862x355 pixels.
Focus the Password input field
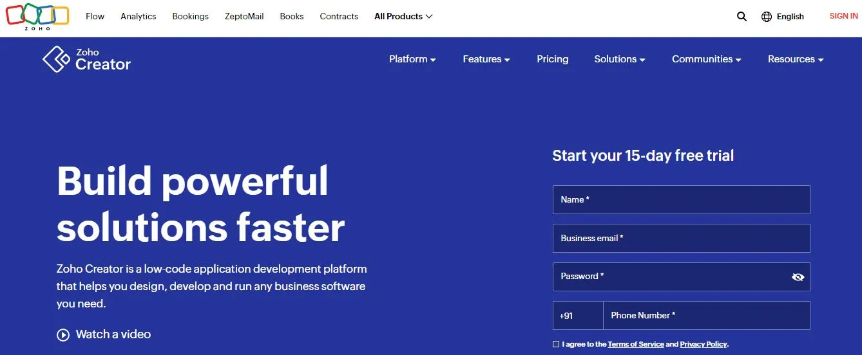pos(681,277)
